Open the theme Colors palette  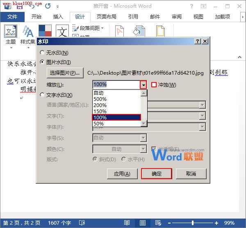tap(45, 31)
